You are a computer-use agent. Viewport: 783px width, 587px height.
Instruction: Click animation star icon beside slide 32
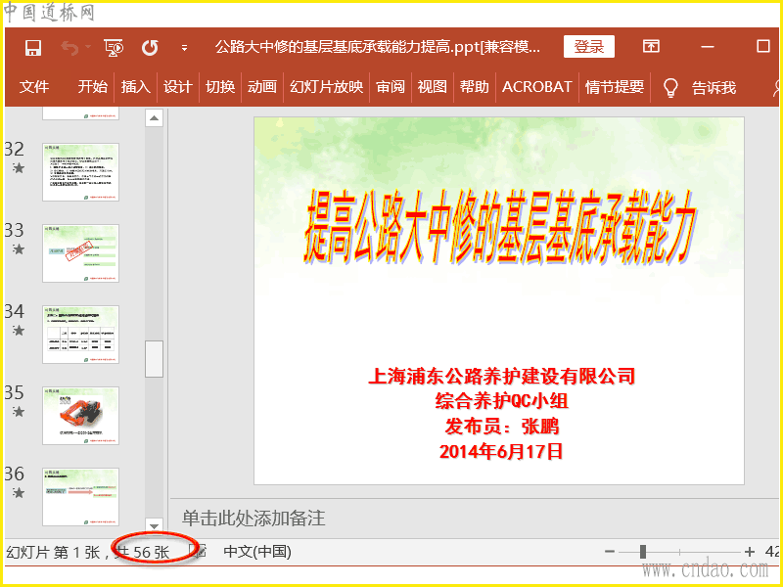19,168
